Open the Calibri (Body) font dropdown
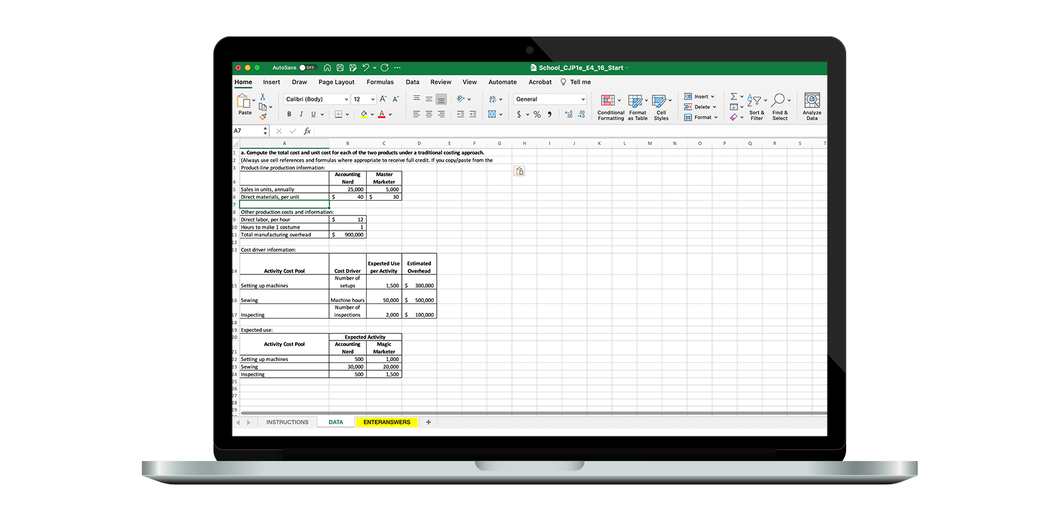1061x530 pixels. point(346,99)
